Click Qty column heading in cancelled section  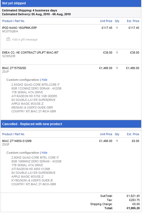pos(117,134)
